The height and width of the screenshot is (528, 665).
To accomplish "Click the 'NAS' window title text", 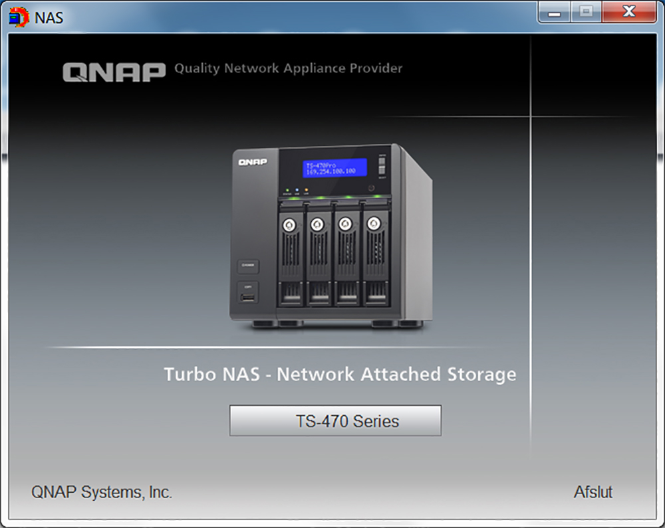I will click(x=49, y=18).
